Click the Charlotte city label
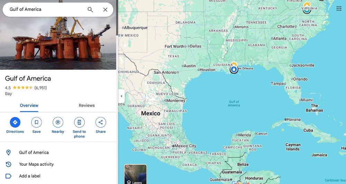The width and height of the screenshot is (346, 184). click(286, 27)
